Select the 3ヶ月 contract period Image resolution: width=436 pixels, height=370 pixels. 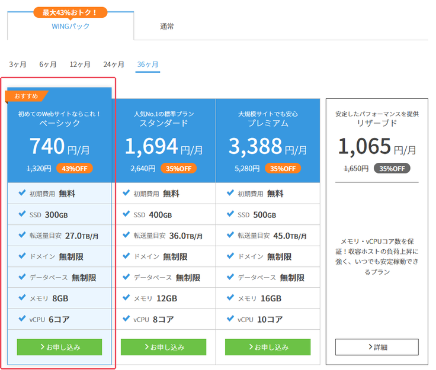click(x=17, y=64)
